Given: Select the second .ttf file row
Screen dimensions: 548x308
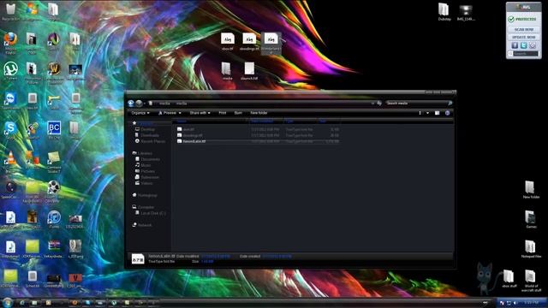Looking at the screenshot, I should (x=258, y=135).
